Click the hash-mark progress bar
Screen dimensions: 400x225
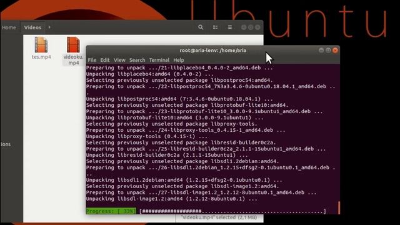pos(233,211)
